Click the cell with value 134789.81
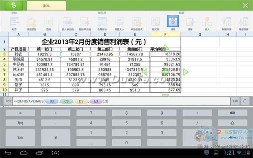Viewport: 253px width, 158px height. [75, 64]
